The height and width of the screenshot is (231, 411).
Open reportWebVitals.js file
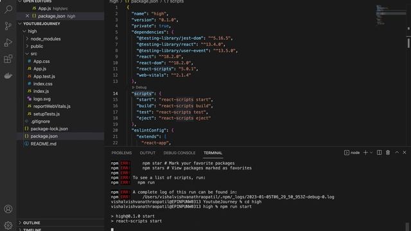(x=51, y=106)
